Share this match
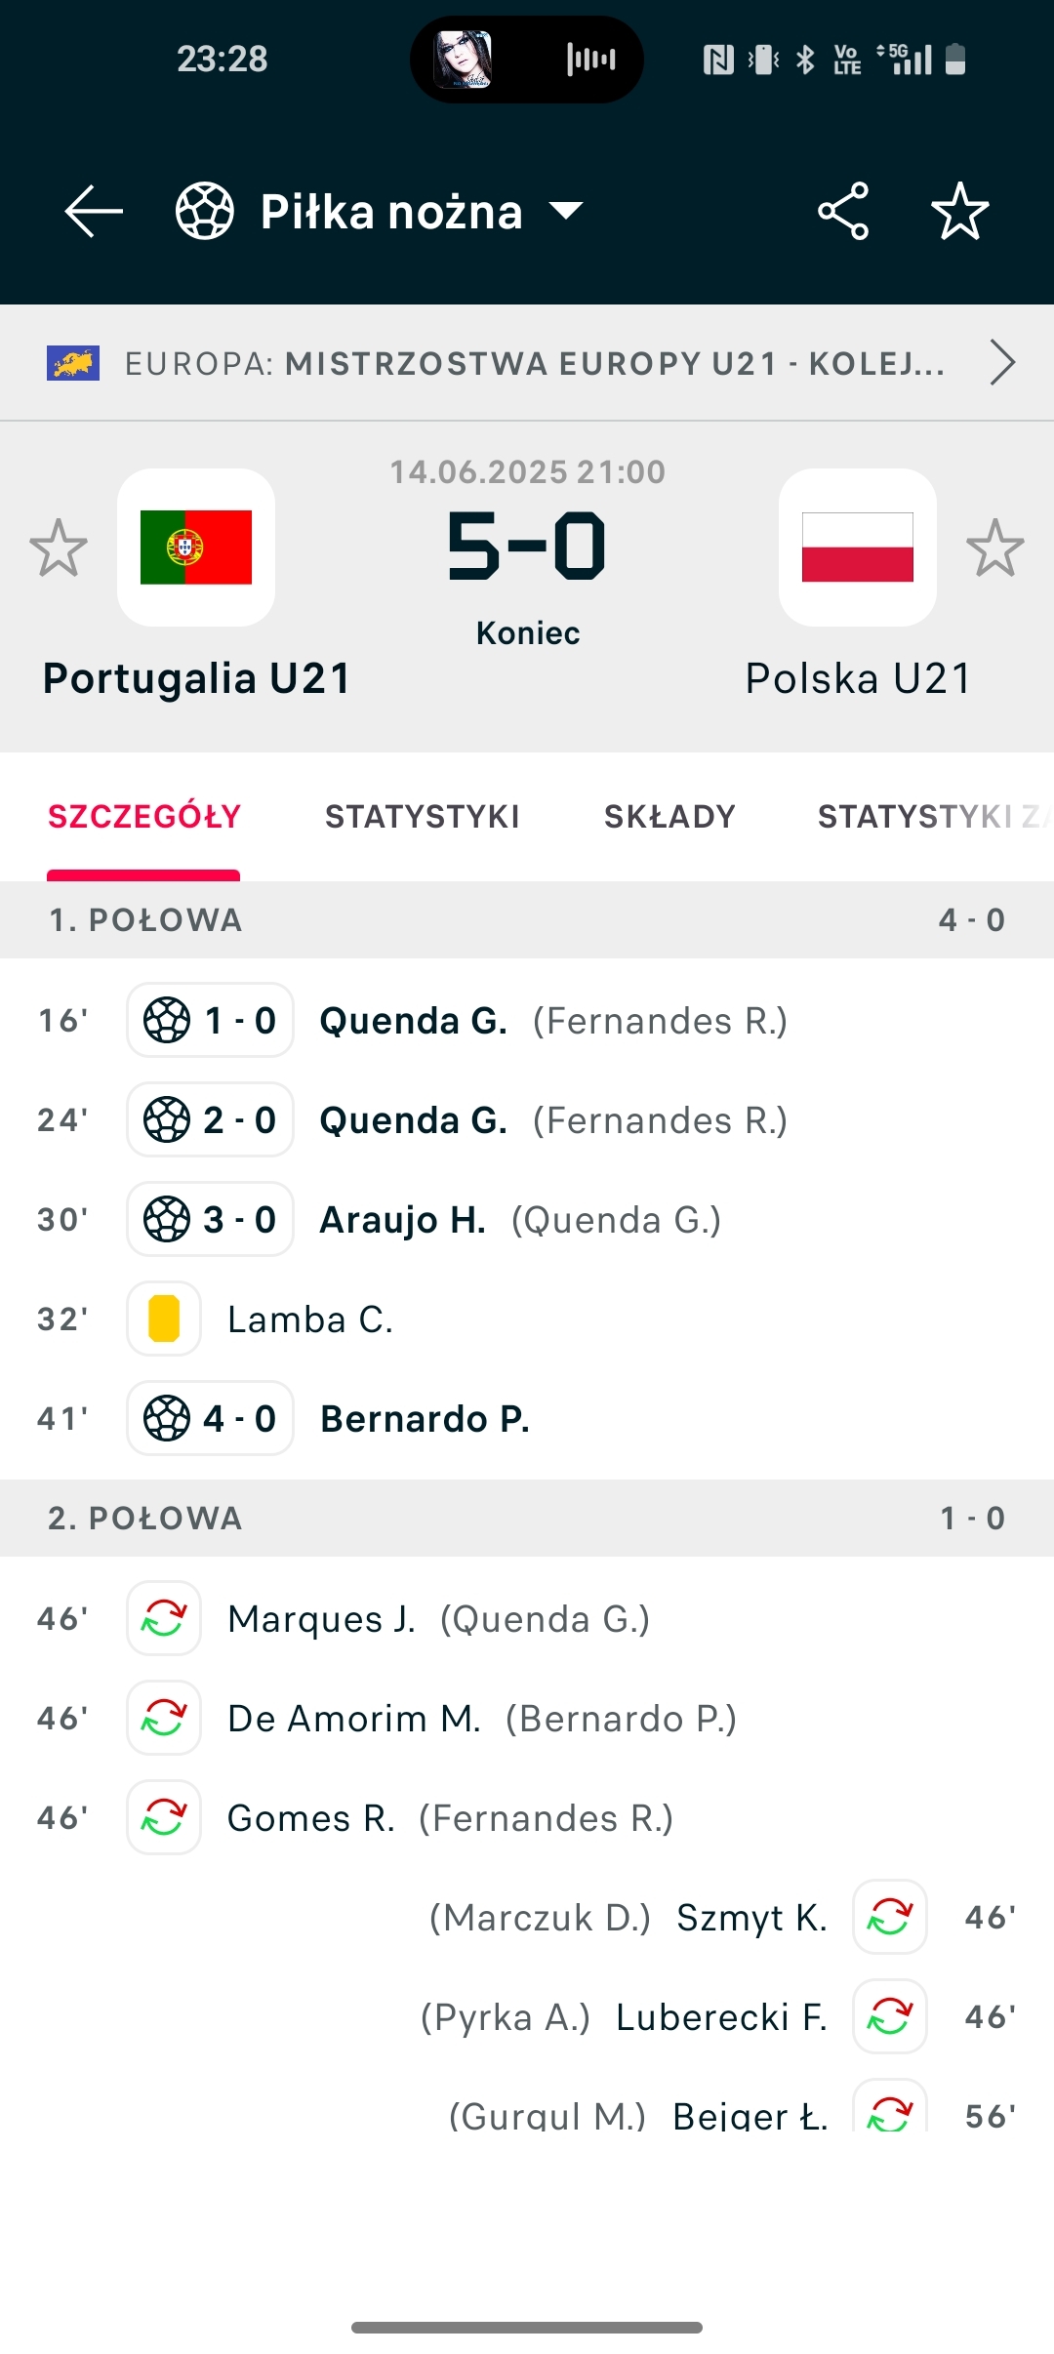 pyautogui.click(x=843, y=211)
